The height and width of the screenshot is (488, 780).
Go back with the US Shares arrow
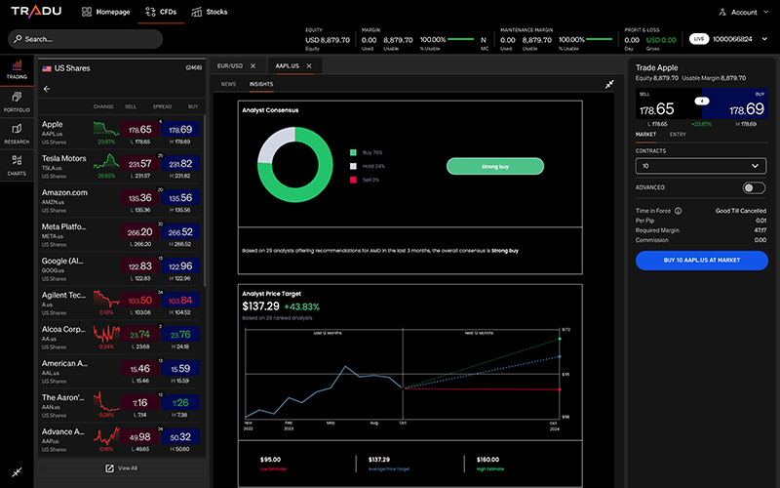coord(47,89)
